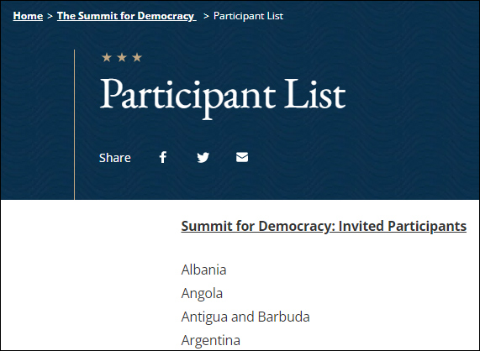Click the breadcrumb arrow before Participant List
The image size is (480, 351).
[206, 16]
